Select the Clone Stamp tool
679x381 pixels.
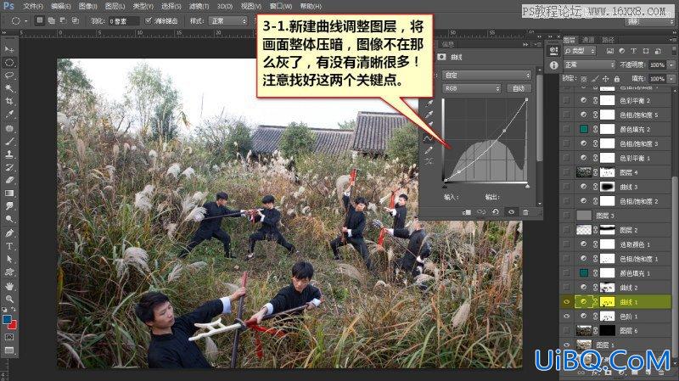[9, 154]
